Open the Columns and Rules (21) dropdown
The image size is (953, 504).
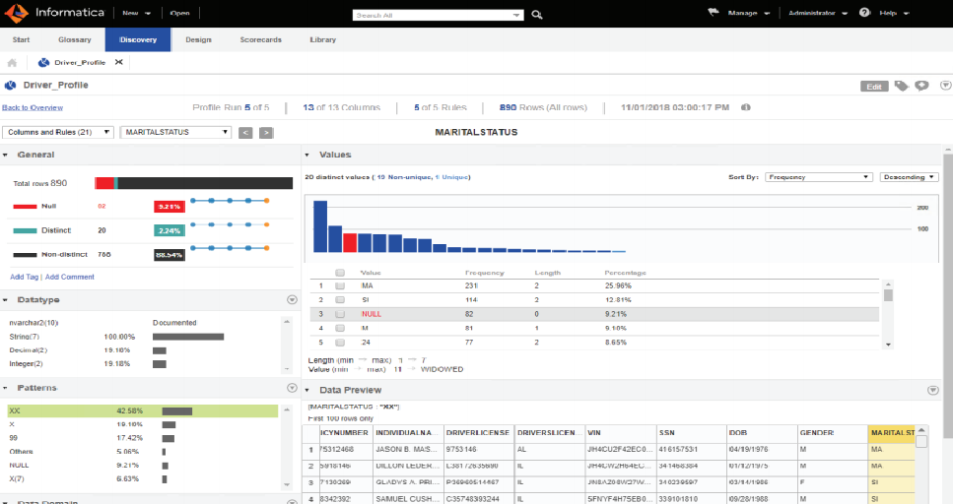pyautogui.click(x=58, y=132)
